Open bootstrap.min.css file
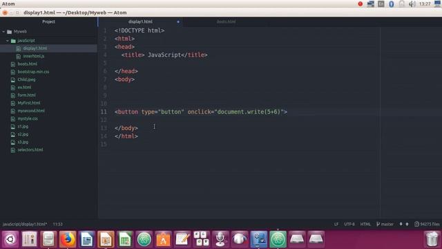Viewport: 442px width, 249px height. [33, 72]
